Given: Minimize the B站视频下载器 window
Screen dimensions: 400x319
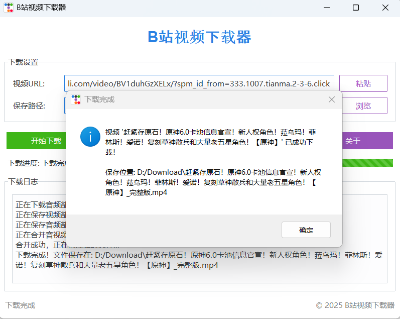Looking at the screenshot, I should click(x=327, y=8).
